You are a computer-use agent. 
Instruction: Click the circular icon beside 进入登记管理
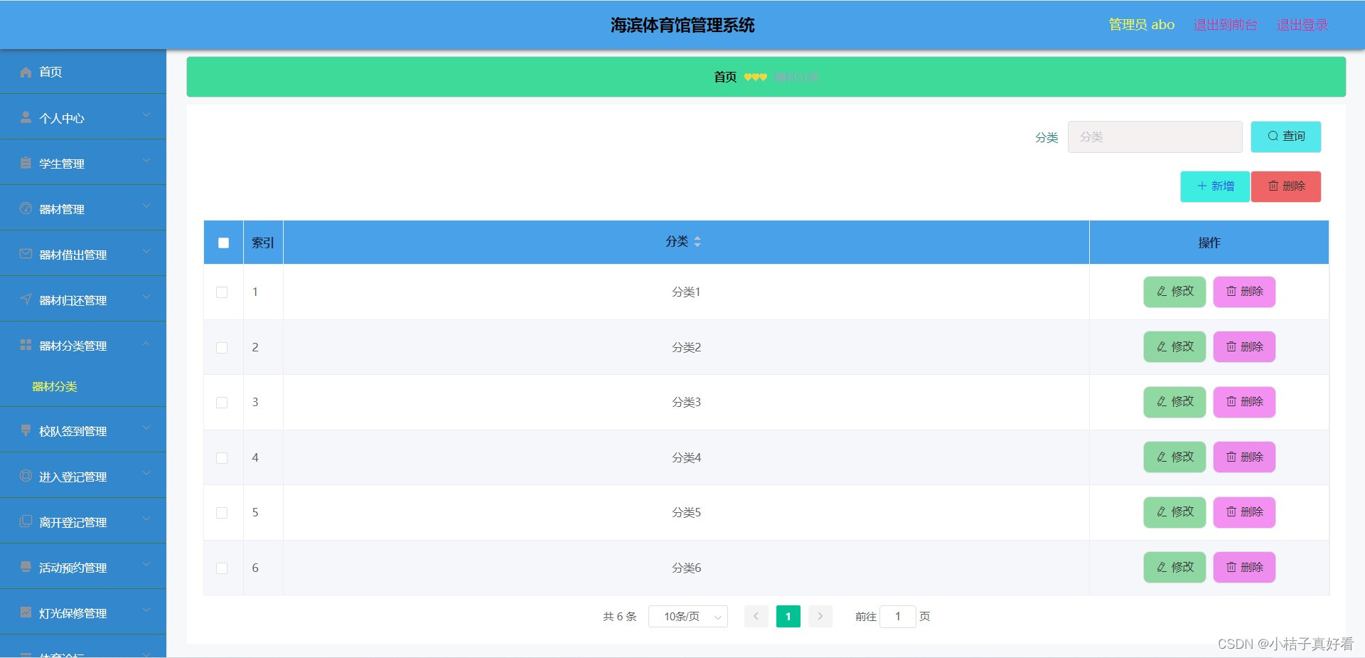[26, 476]
